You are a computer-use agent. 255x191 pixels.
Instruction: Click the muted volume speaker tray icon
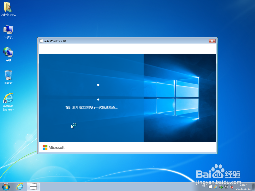point(232,187)
